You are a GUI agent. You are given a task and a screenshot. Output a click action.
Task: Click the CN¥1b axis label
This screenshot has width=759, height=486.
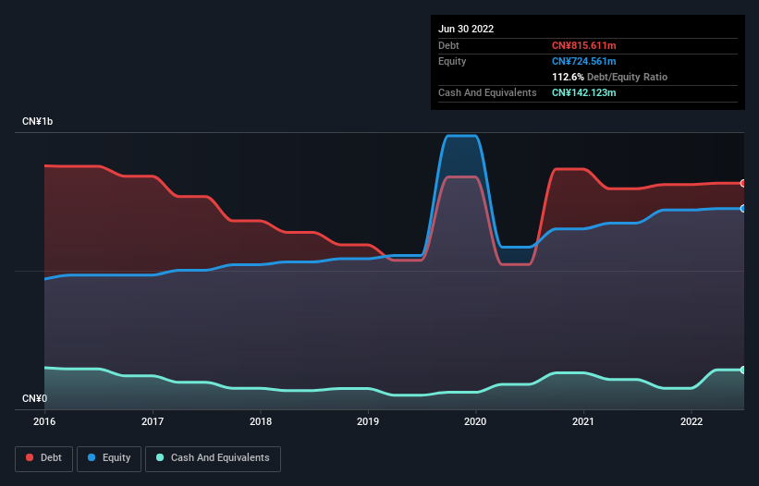(x=37, y=121)
